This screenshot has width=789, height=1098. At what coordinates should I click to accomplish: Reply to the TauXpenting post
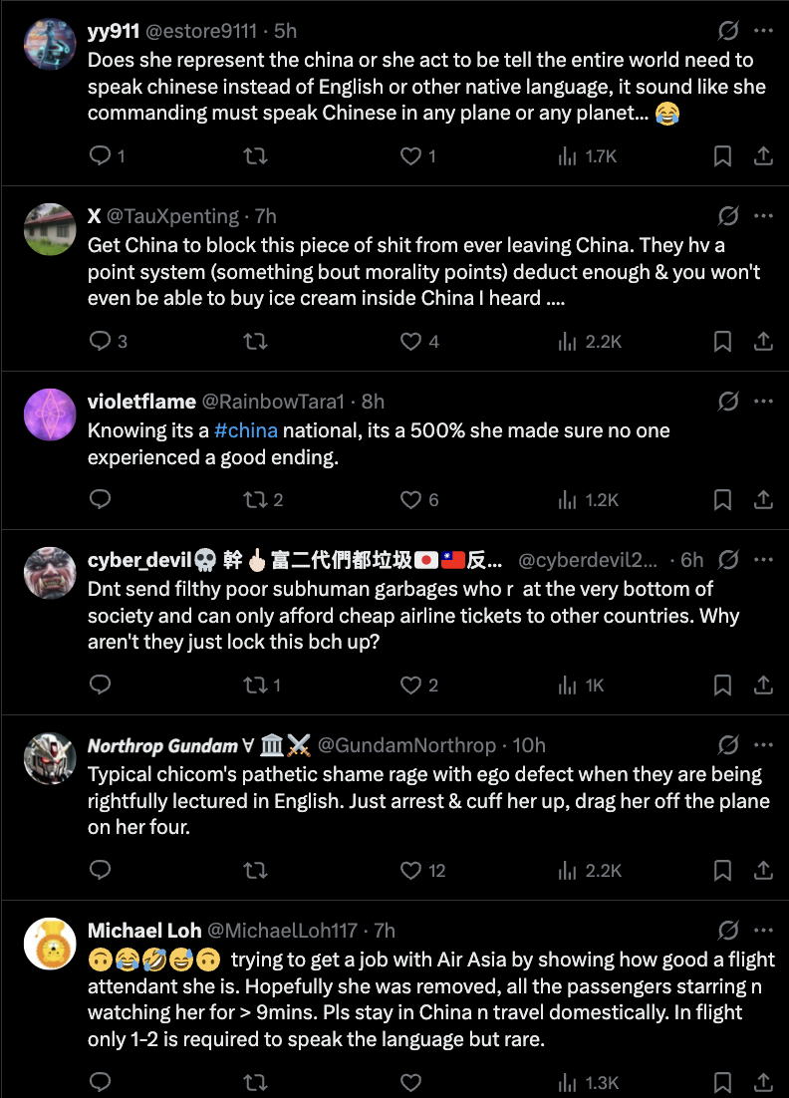100,342
